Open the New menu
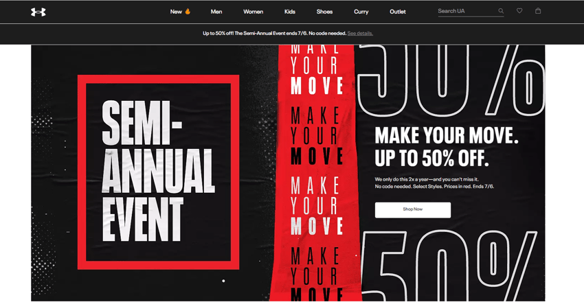The image size is (584, 302). click(176, 12)
